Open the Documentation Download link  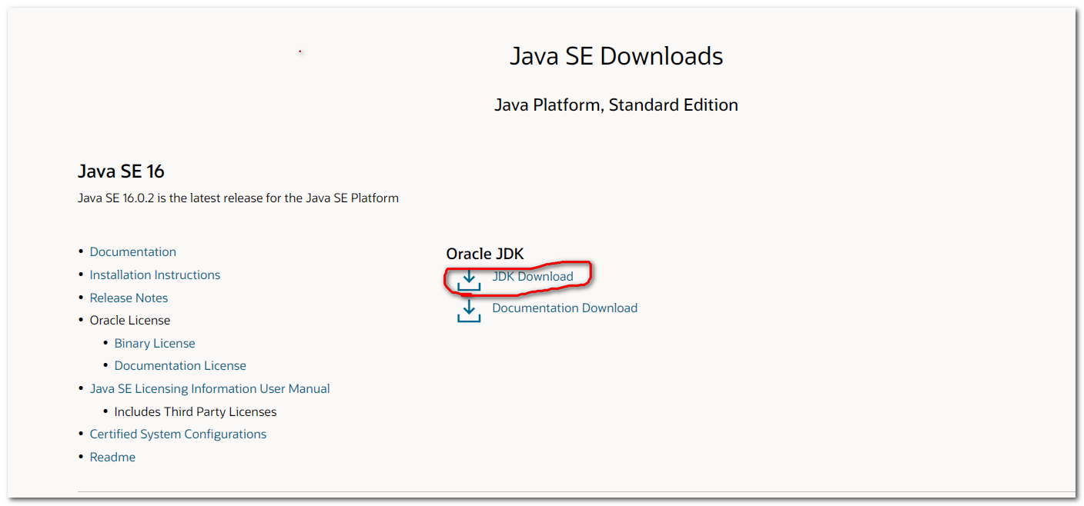click(565, 308)
